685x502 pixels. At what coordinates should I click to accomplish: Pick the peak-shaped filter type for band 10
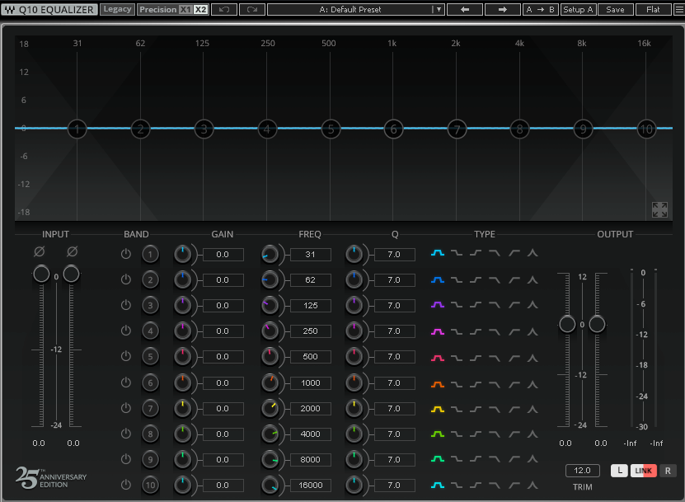pos(533,485)
